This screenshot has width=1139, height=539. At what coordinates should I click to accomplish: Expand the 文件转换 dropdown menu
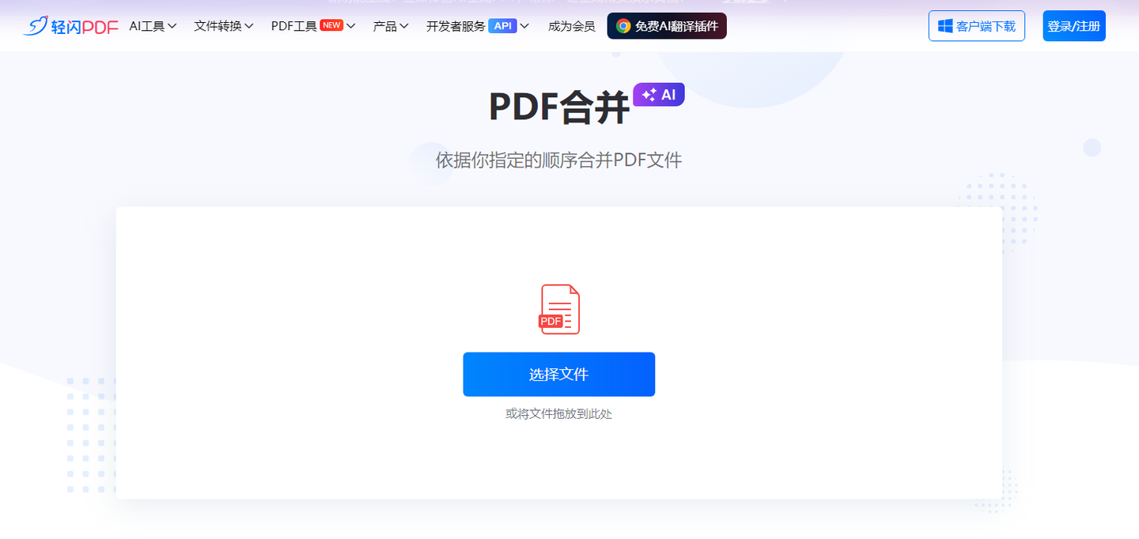point(224,26)
